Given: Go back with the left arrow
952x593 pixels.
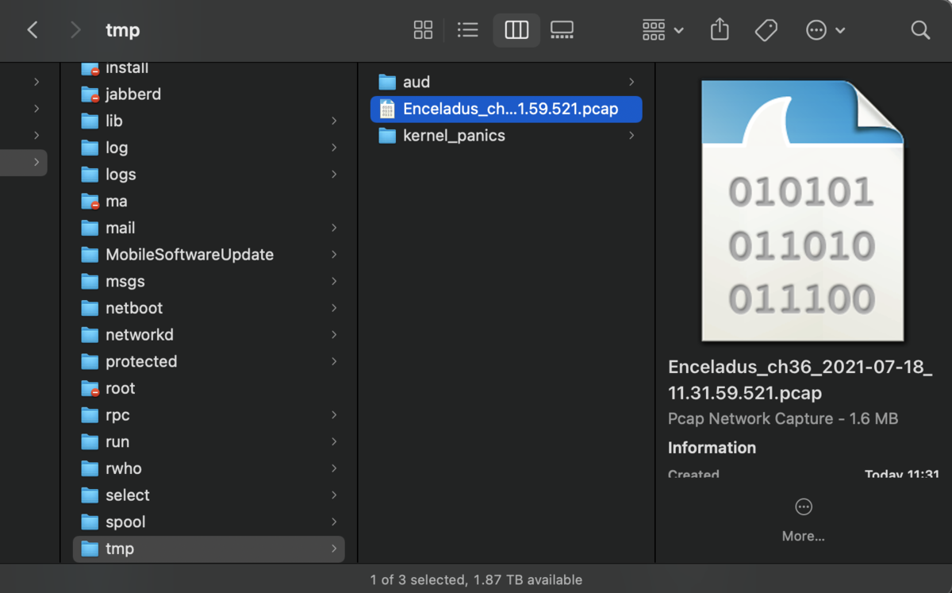Looking at the screenshot, I should 33,30.
